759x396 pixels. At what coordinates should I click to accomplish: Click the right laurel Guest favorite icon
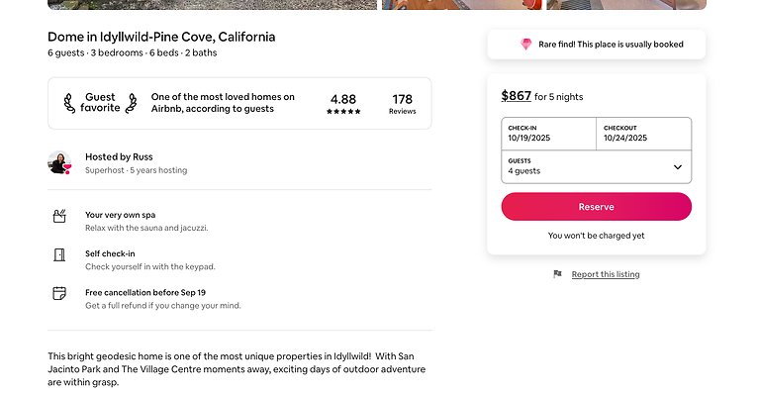tap(131, 103)
